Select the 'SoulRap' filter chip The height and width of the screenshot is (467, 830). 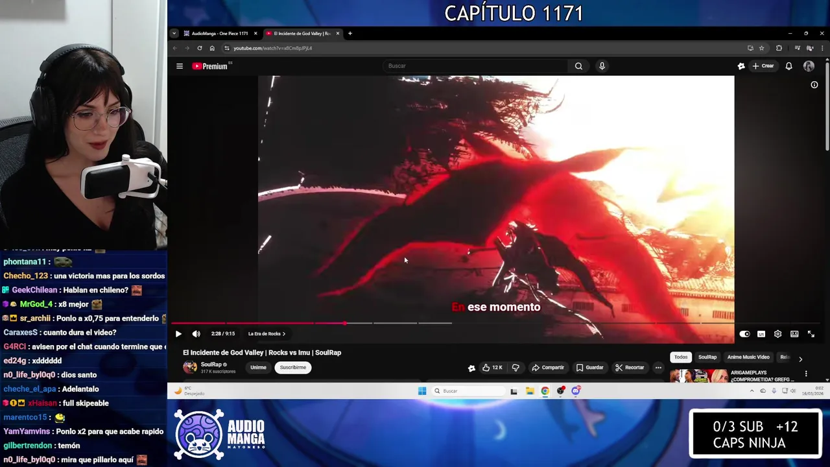click(x=707, y=357)
